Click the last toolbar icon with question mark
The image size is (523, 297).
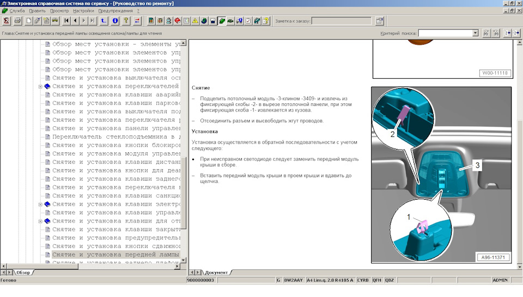coord(266,21)
